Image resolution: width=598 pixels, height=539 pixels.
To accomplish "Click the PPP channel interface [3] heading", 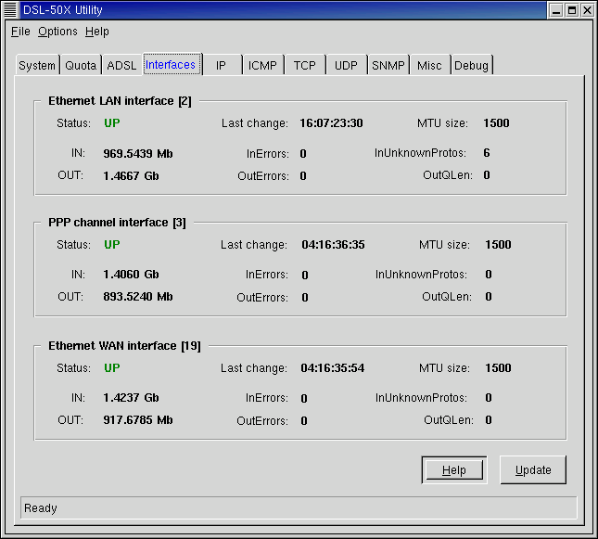I will (x=117, y=223).
